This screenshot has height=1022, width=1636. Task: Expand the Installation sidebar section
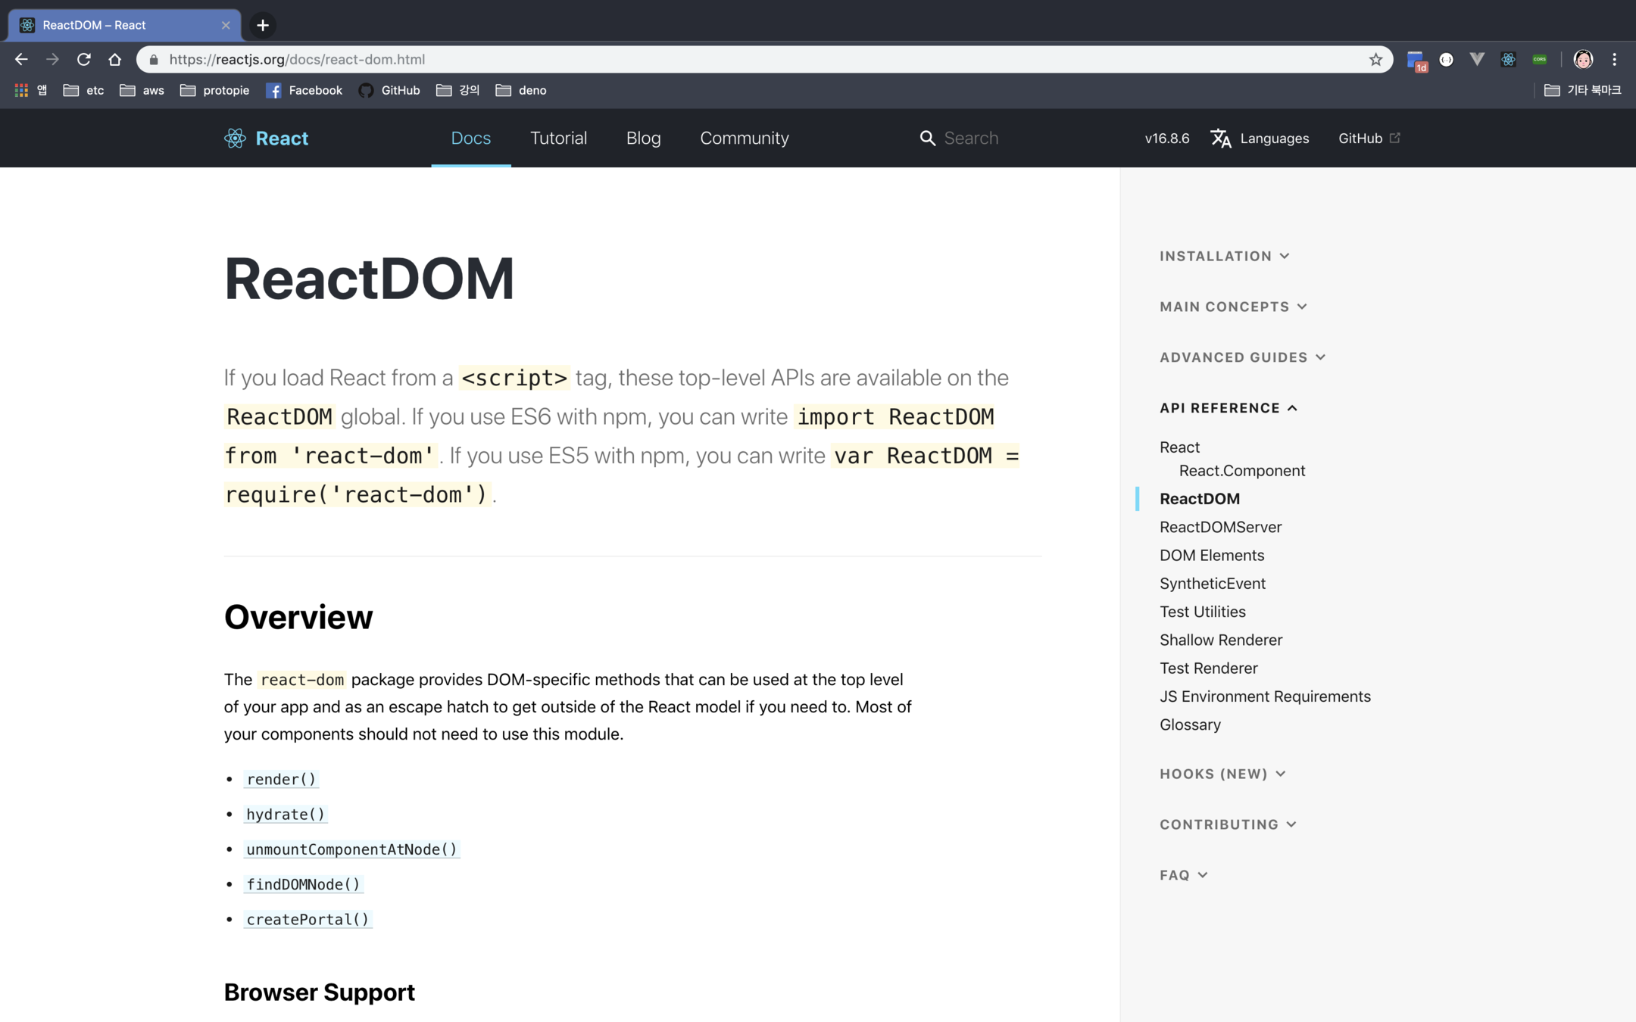[x=1224, y=256]
